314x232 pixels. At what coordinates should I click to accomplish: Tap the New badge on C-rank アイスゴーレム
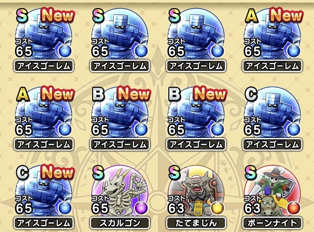tap(58, 172)
